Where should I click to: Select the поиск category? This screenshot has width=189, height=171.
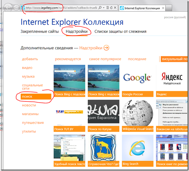pos(36,96)
